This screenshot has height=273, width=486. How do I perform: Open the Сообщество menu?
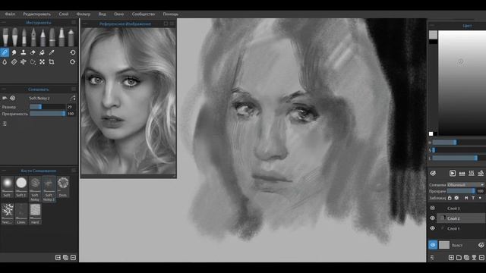point(144,14)
